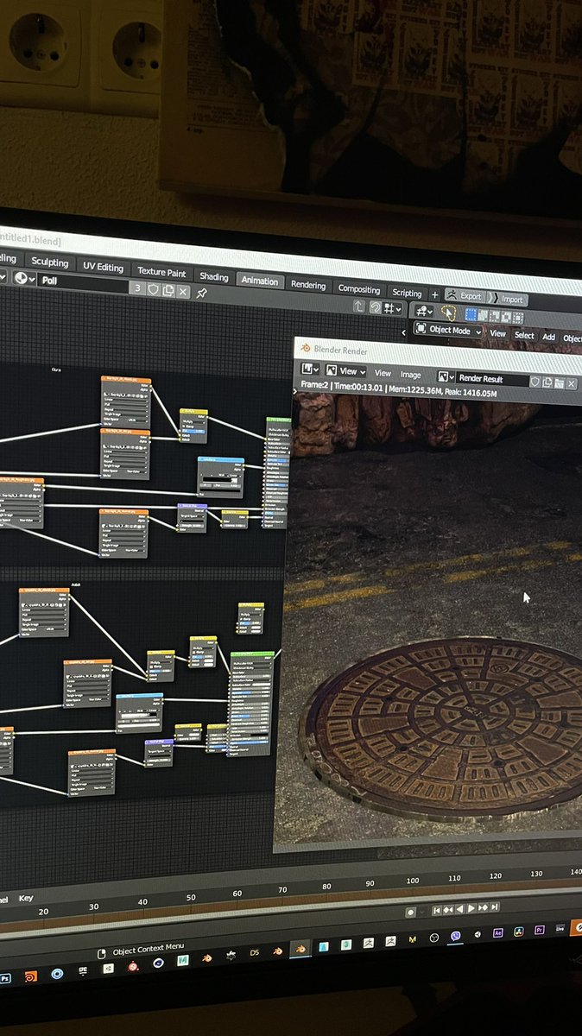This screenshot has width=582, height=1036.
Task: Open image editor type dropdown in Blender Render
Action: click(x=310, y=370)
